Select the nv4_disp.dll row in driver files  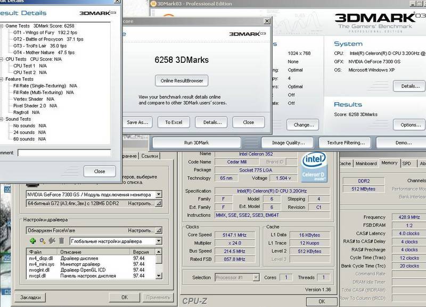(x=91, y=259)
